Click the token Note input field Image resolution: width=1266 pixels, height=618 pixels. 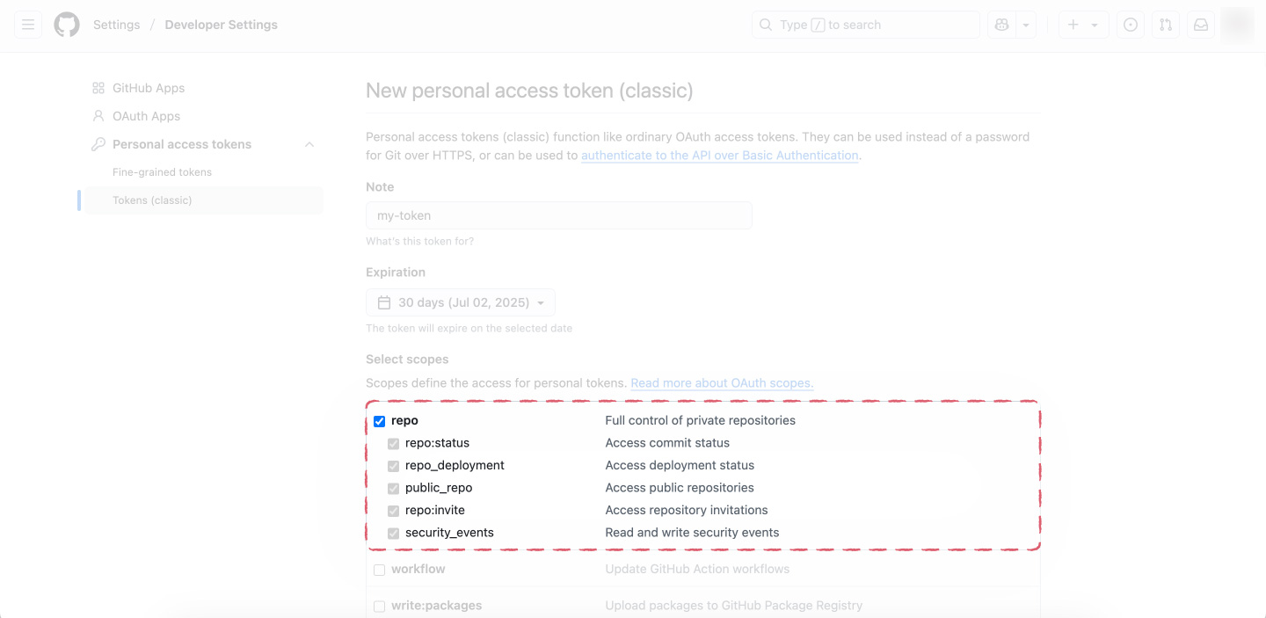[558, 215]
